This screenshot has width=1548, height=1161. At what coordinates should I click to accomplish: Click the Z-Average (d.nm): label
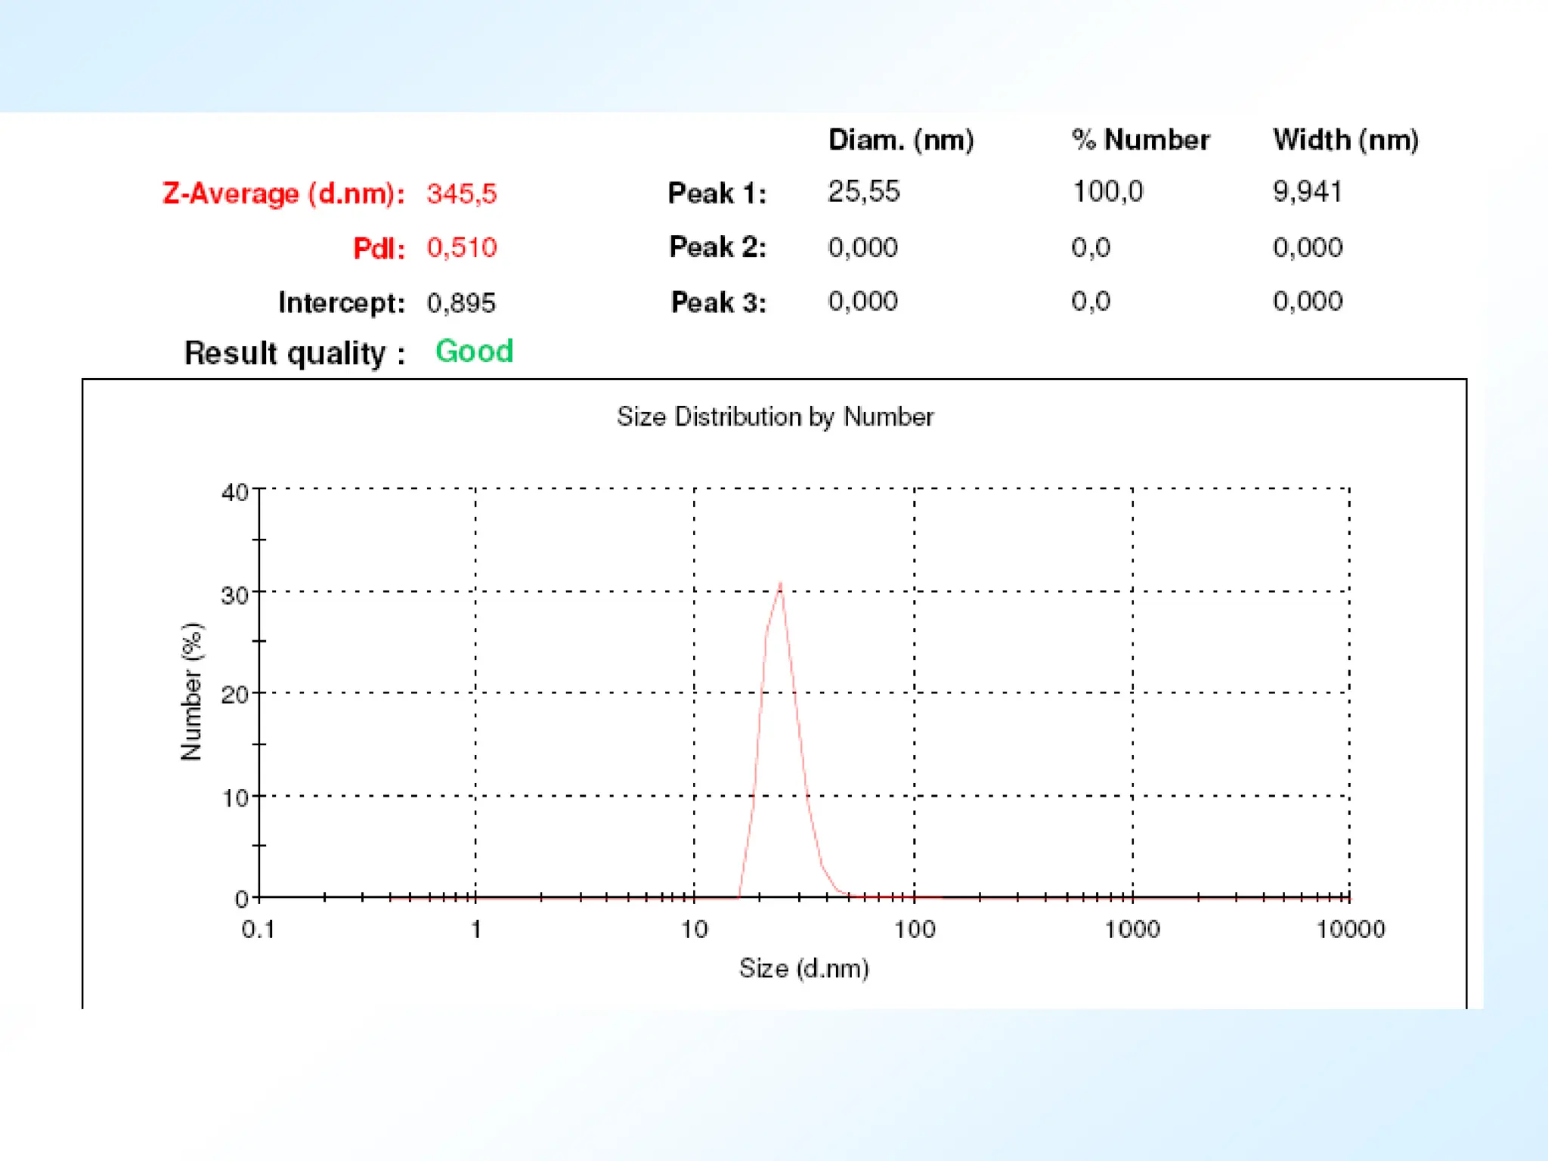[x=283, y=193]
